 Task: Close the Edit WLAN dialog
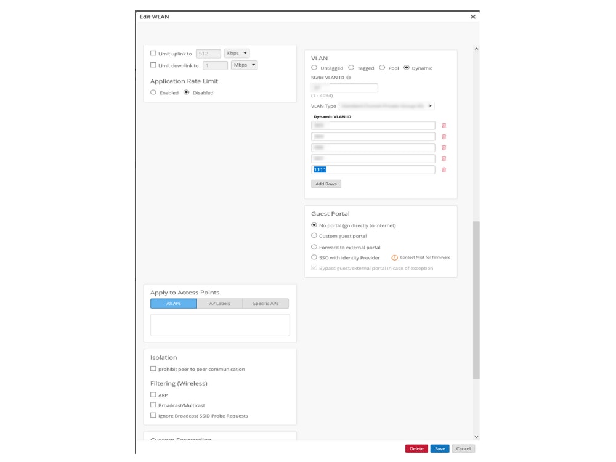pos(473,17)
